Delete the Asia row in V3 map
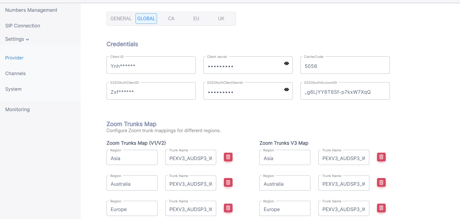The height and width of the screenshot is (219, 460). coord(381,157)
